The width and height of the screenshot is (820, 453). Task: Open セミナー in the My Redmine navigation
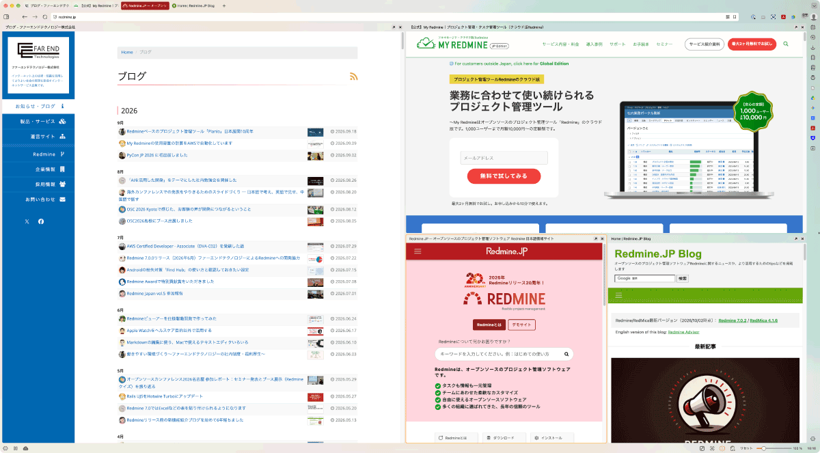coord(664,44)
